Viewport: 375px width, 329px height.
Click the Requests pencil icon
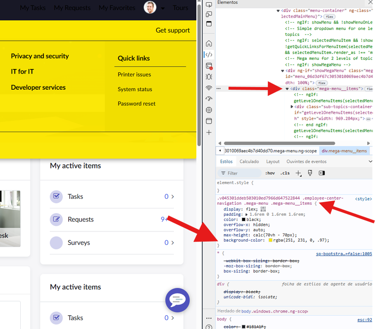click(x=56, y=219)
